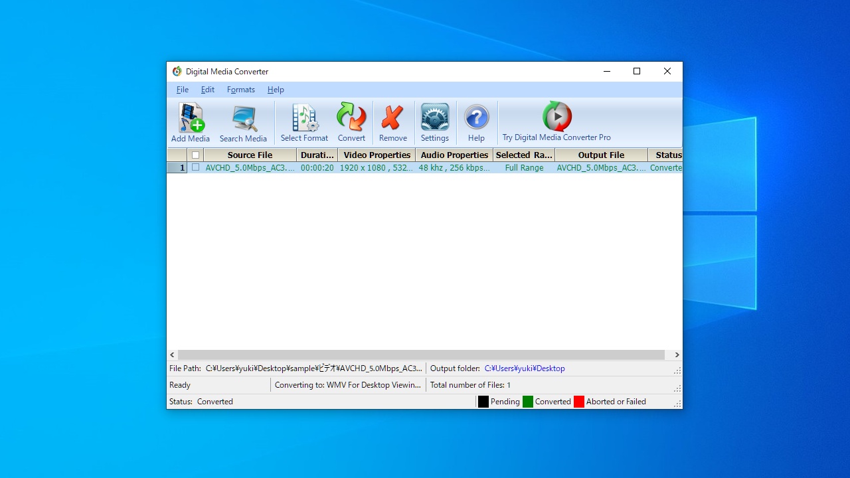Click the horizontal scrollbar right arrow
850x478 pixels.
click(x=677, y=355)
